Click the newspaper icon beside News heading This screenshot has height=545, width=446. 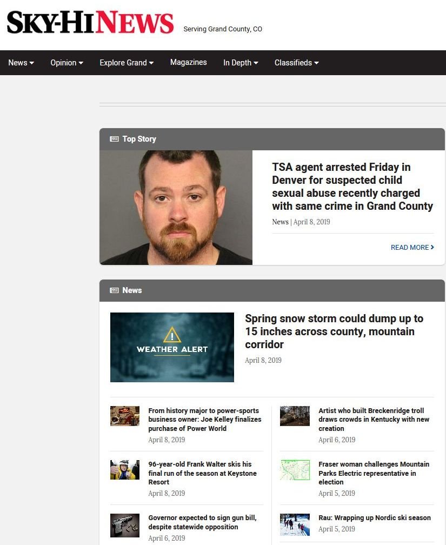click(114, 290)
